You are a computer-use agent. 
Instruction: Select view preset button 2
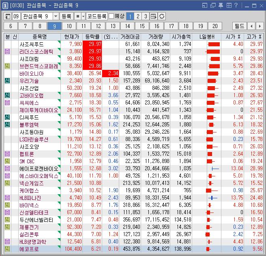[x=138, y=17]
